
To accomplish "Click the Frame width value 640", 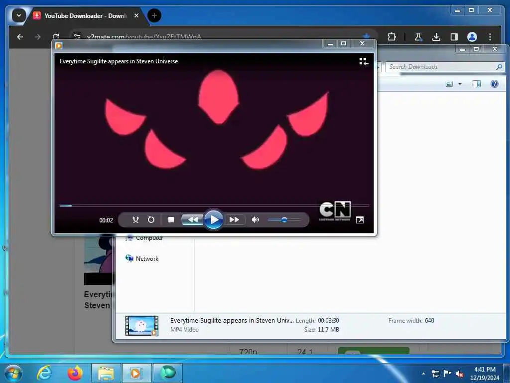I will click(x=429, y=321).
